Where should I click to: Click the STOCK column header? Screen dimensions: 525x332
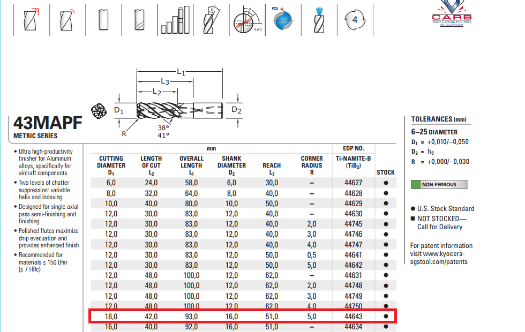pos(386,172)
